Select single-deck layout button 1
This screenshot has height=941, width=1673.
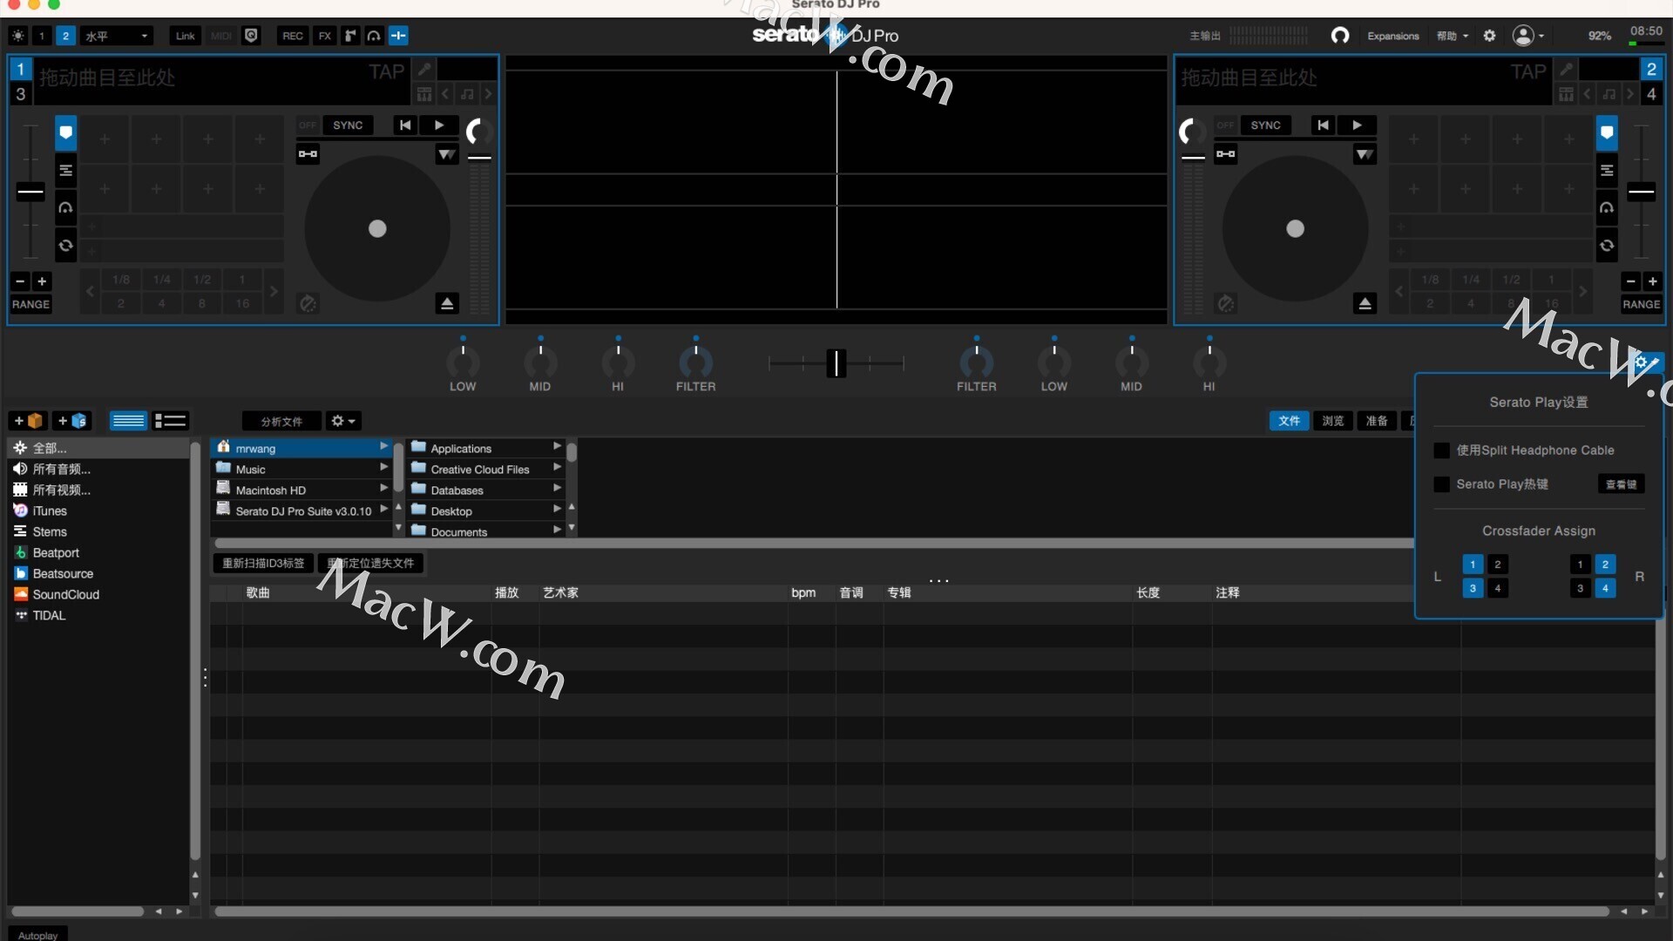pos(41,36)
